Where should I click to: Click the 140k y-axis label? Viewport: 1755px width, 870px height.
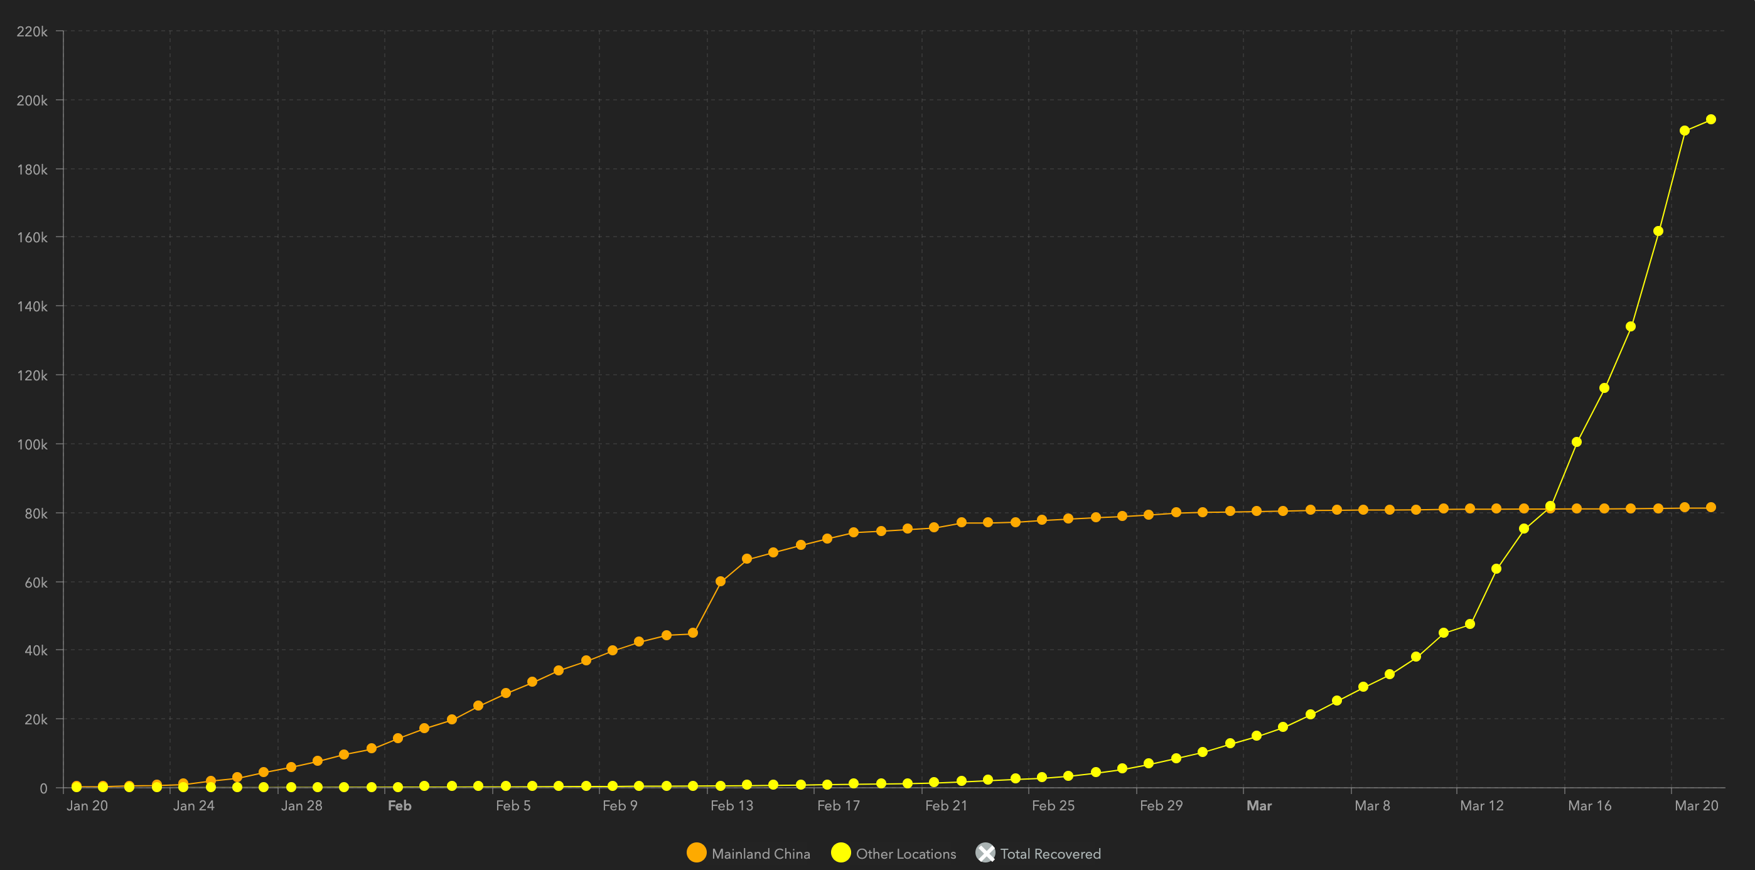point(32,306)
